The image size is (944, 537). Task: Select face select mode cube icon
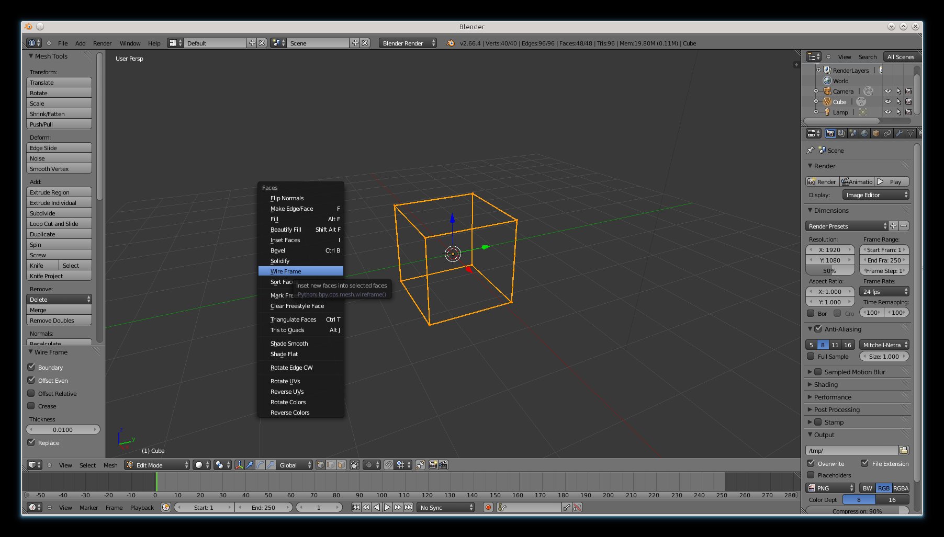[341, 465]
